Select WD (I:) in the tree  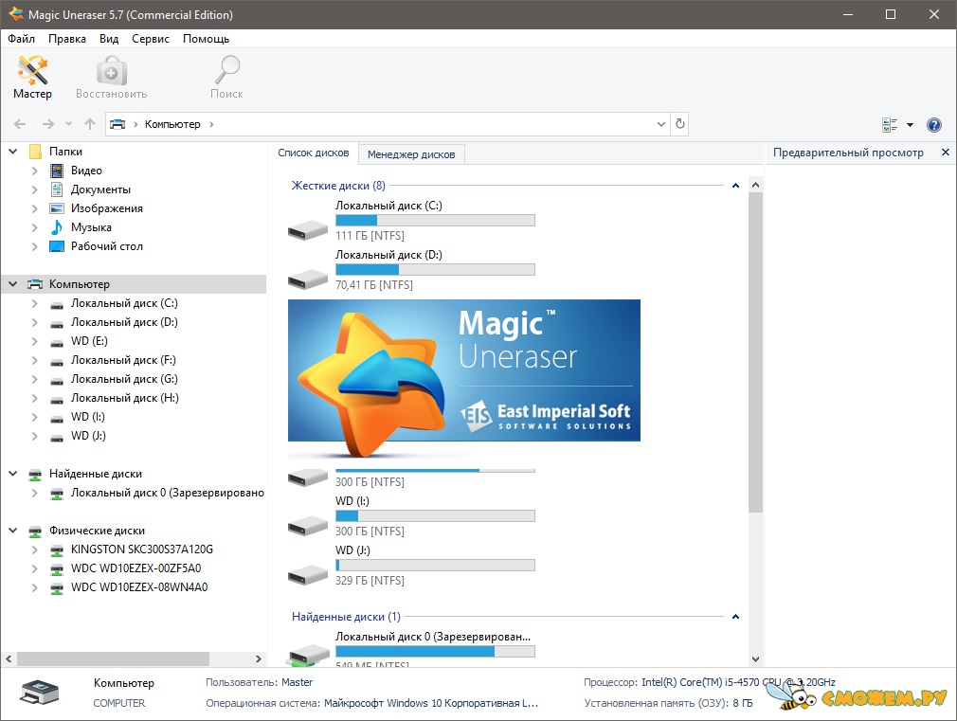click(x=88, y=416)
